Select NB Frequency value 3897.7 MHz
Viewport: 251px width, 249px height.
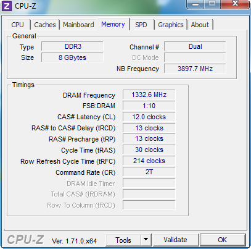coord(195,69)
